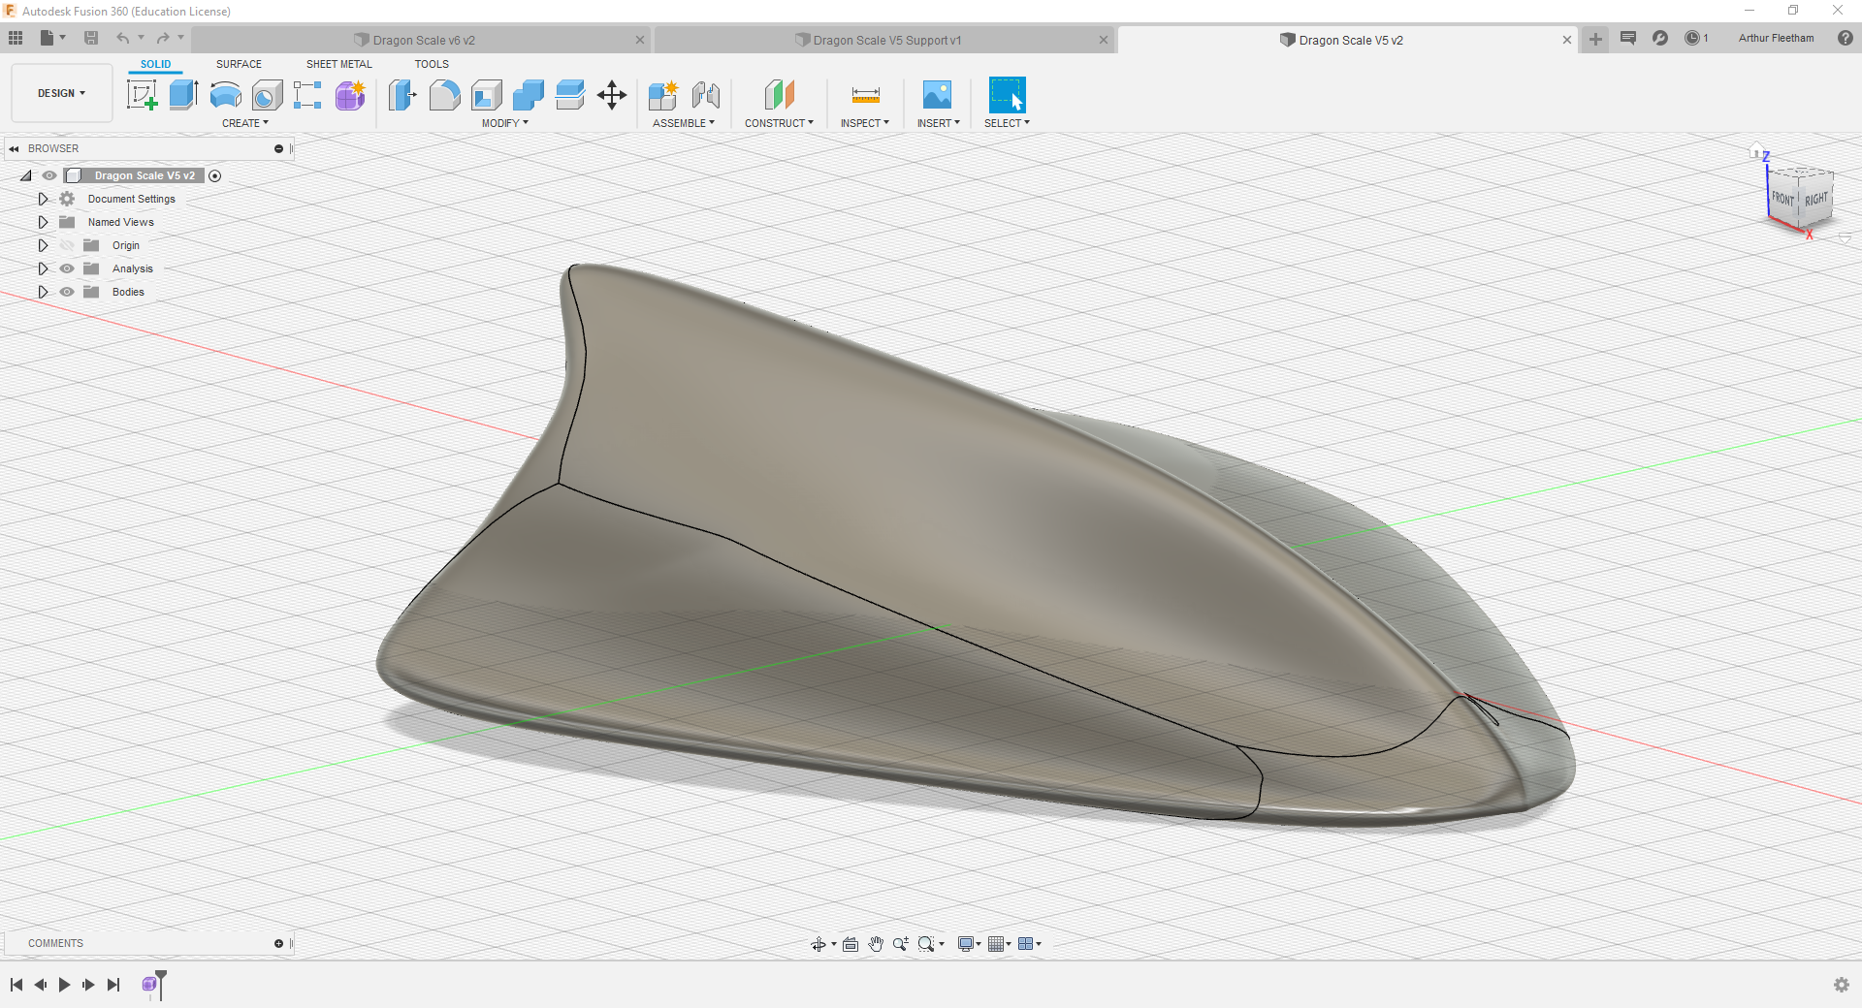The width and height of the screenshot is (1862, 1008).
Task: Click the Create Sketch tool icon
Action: click(x=143, y=95)
